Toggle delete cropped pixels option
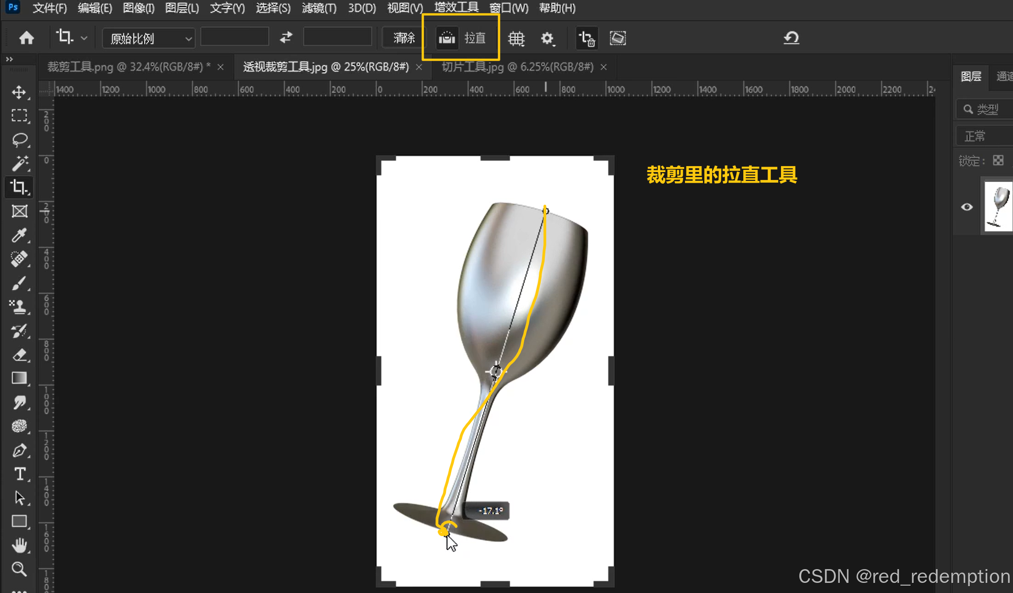The width and height of the screenshot is (1013, 593). tap(587, 38)
